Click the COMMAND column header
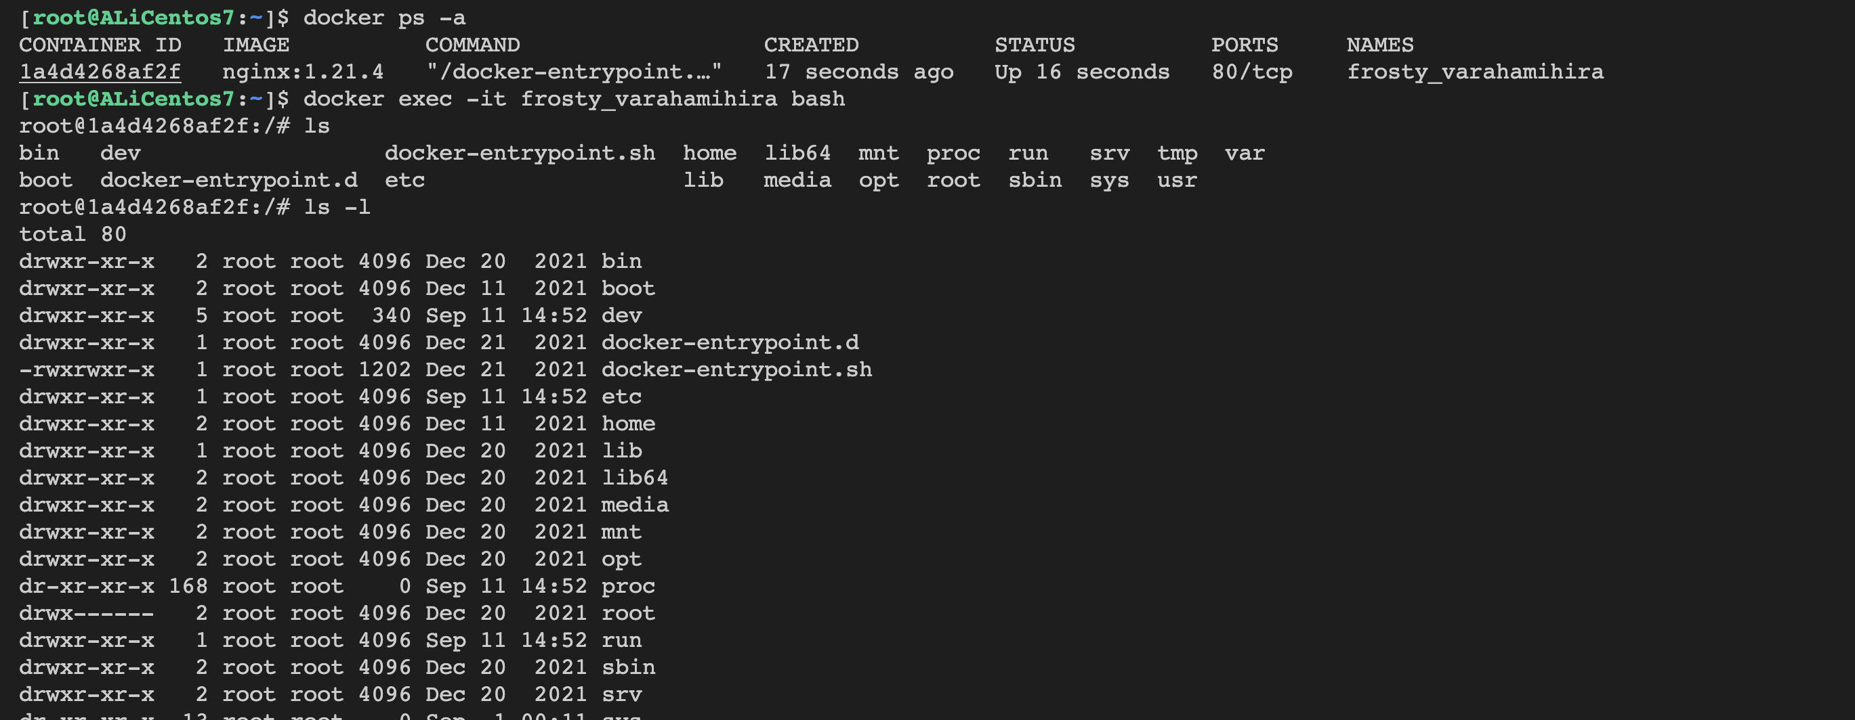The image size is (1855, 720). click(x=472, y=45)
